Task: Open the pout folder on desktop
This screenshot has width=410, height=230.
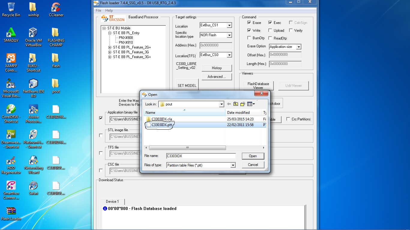Action: coord(56,86)
